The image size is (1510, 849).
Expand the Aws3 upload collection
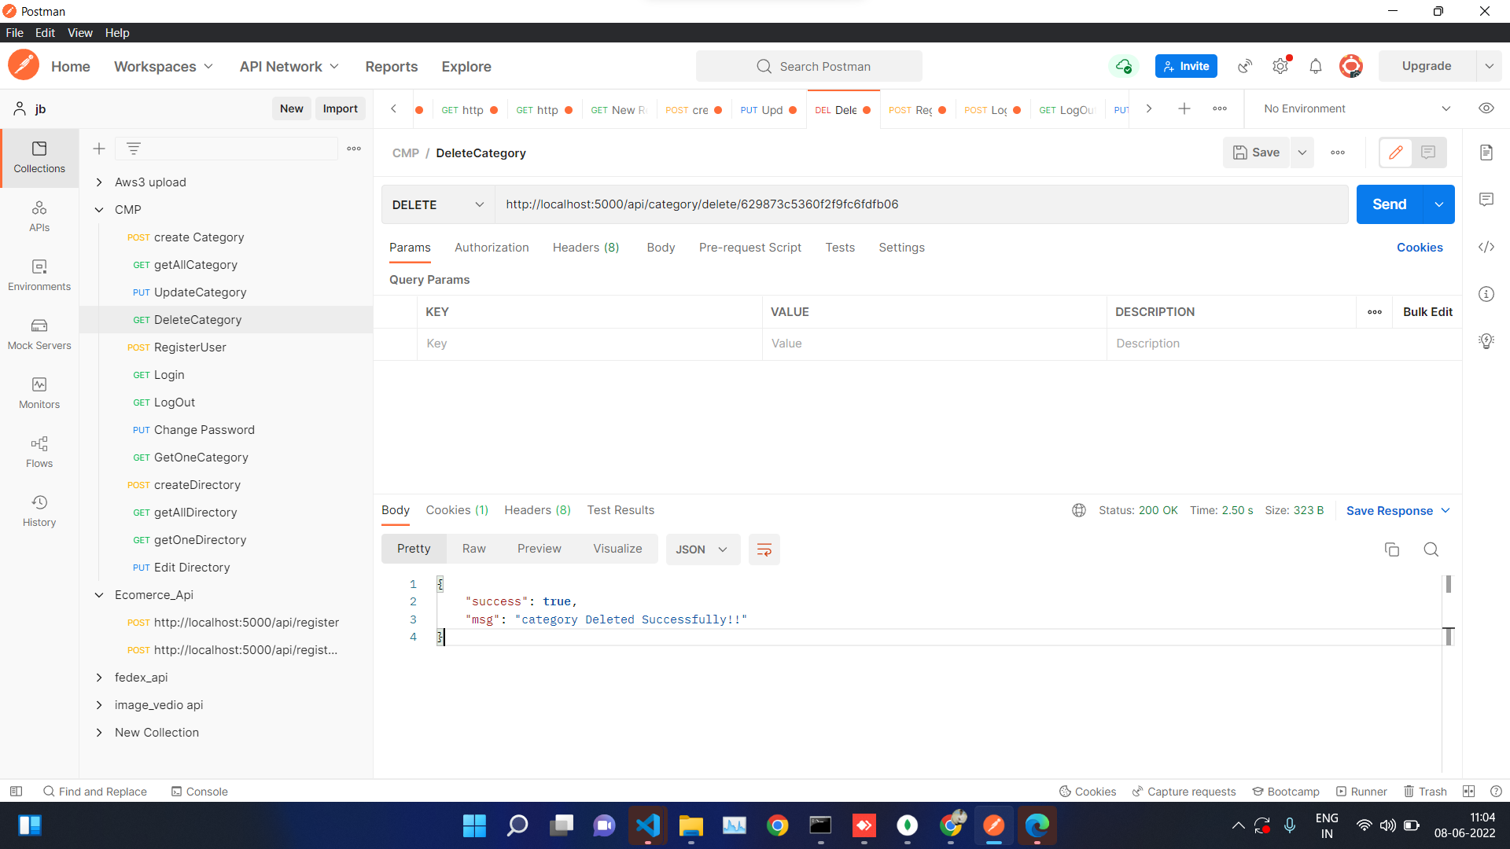pos(99,182)
